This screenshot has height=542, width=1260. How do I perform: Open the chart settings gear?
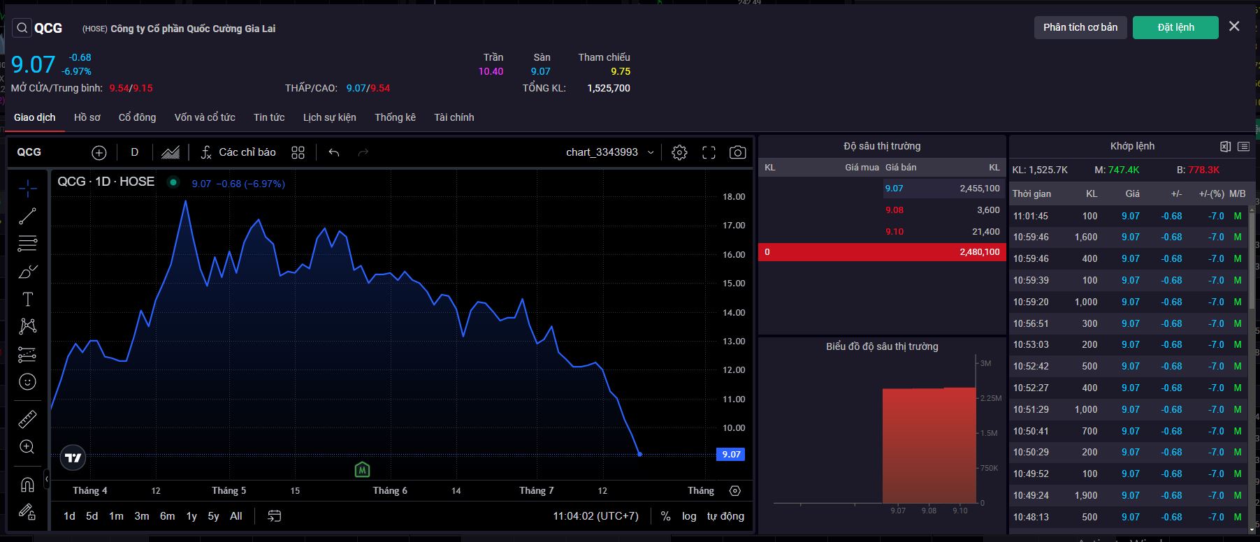pos(679,152)
